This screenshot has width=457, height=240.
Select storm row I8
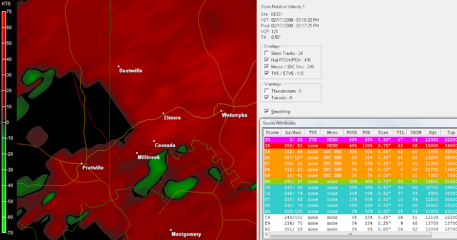tap(360, 146)
